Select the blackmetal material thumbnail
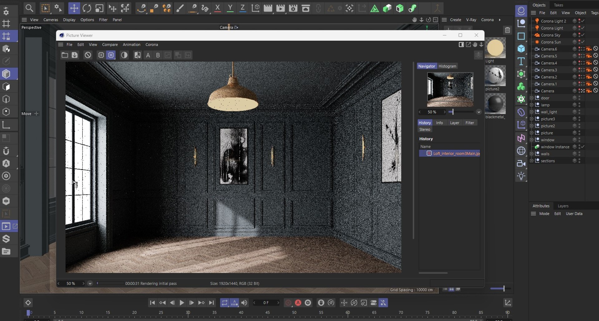 [495, 104]
